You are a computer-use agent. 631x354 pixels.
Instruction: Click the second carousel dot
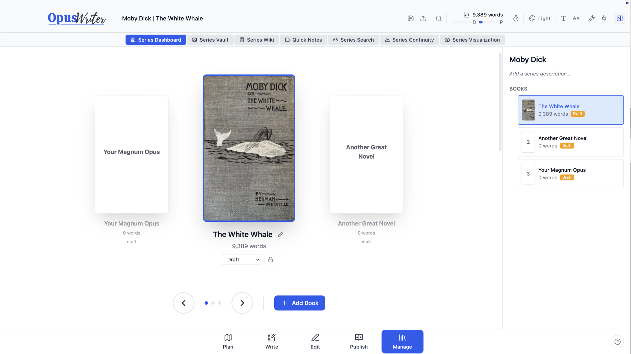point(213,303)
